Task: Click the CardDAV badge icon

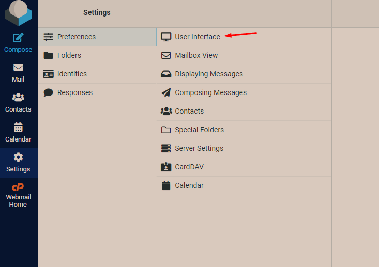Action: tap(166, 167)
